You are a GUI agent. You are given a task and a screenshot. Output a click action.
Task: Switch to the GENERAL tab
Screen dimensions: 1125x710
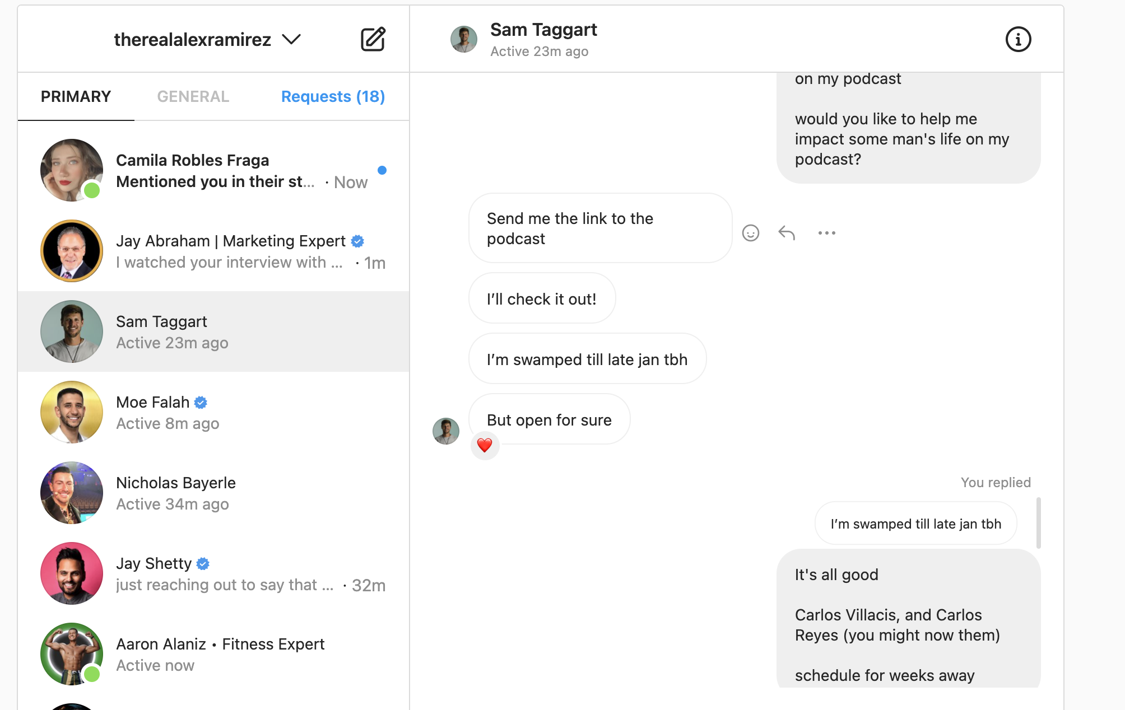(x=193, y=96)
